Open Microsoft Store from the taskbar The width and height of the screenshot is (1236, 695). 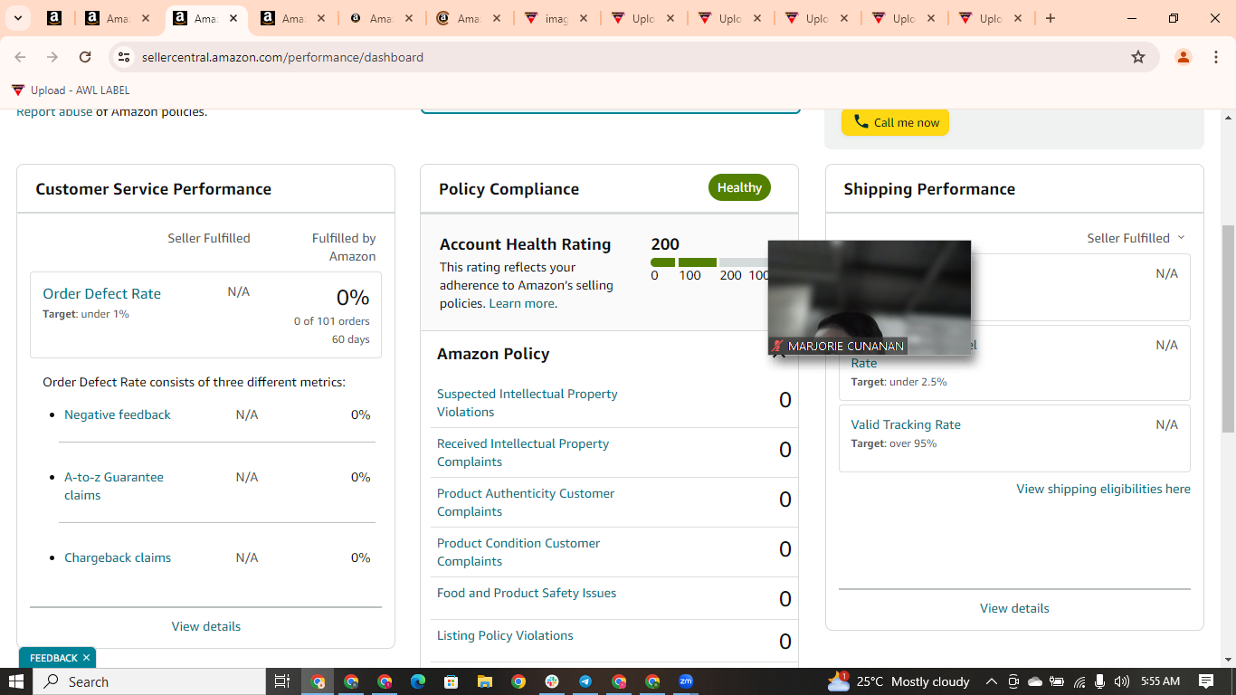(x=452, y=681)
